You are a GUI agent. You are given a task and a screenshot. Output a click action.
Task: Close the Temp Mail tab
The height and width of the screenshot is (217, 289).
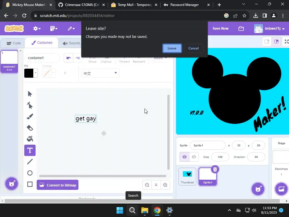pos(156,5)
